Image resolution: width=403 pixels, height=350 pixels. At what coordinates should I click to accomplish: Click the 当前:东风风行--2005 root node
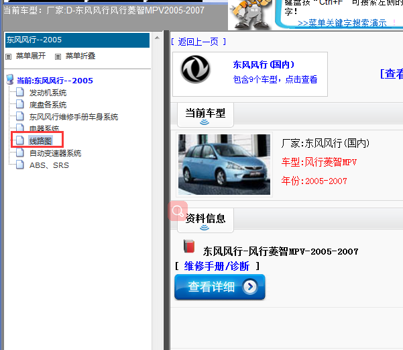pos(55,81)
